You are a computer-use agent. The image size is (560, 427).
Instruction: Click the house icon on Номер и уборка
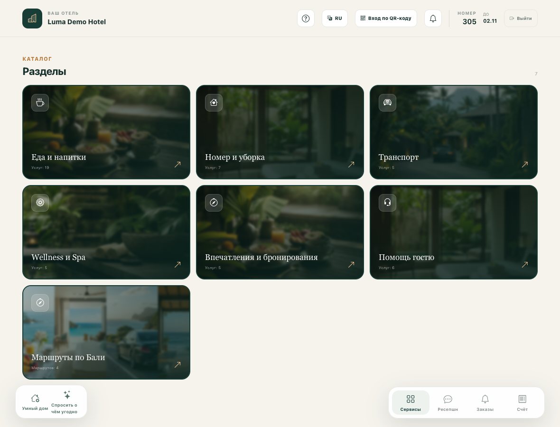(x=214, y=102)
